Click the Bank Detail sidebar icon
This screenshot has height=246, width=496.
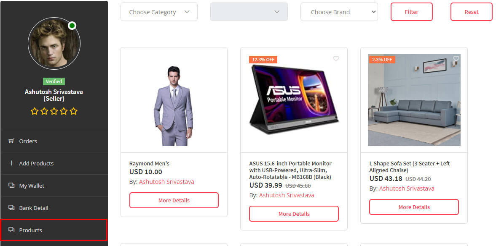coord(11,207)
